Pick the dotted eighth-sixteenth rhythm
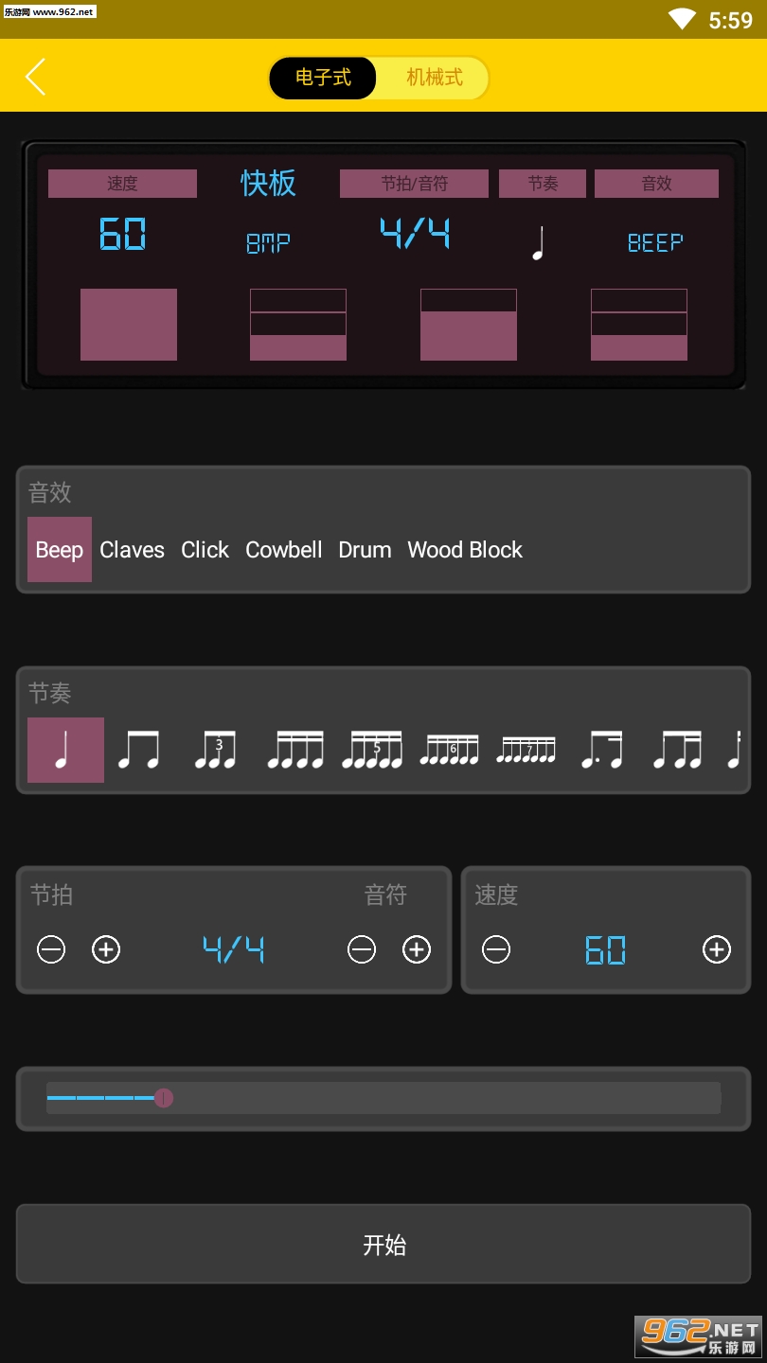 tap(602, 750)
